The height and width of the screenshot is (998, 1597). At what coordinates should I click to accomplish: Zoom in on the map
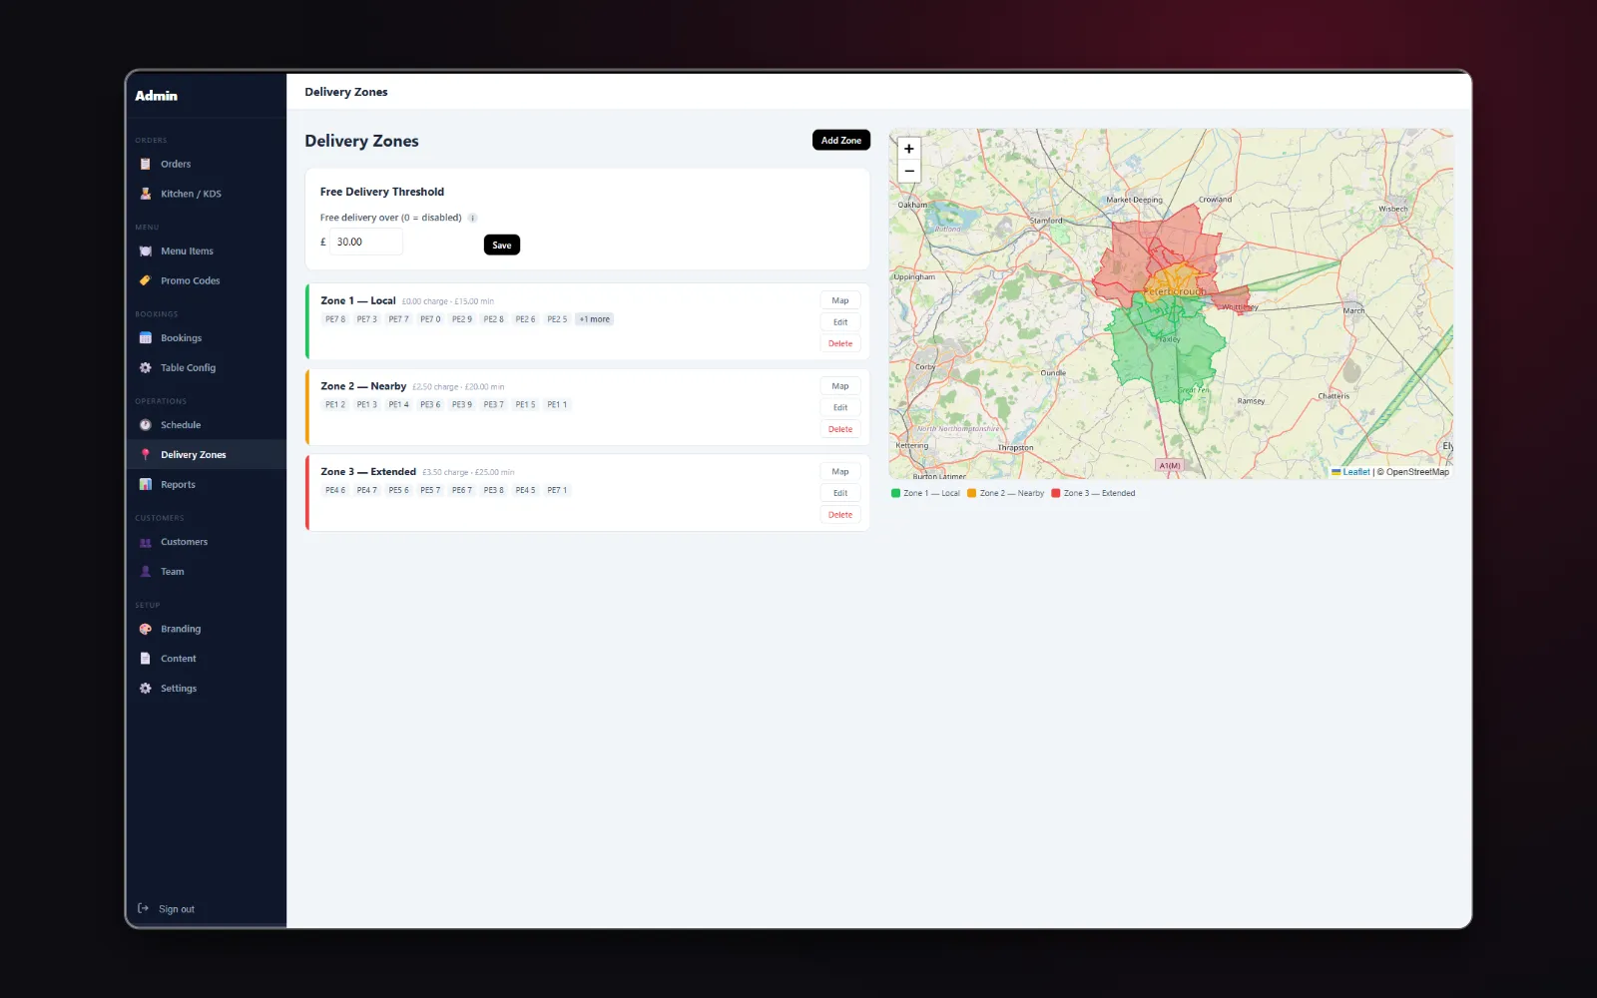tap(909, 149)
